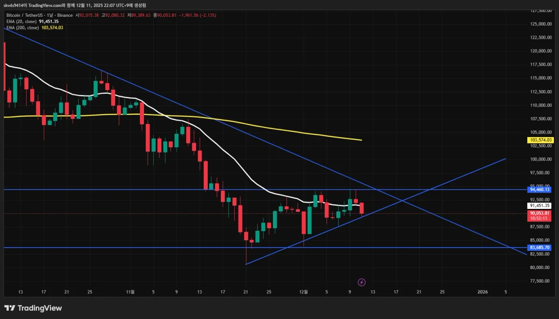Click the 11월 label on time axis
559x319 pixels.
(x=130, y=292)
